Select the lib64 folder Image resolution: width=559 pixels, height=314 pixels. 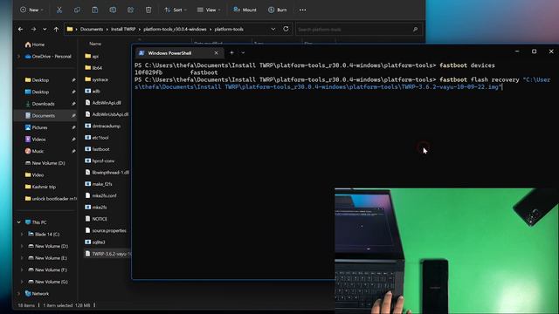[x=97, y=68]
